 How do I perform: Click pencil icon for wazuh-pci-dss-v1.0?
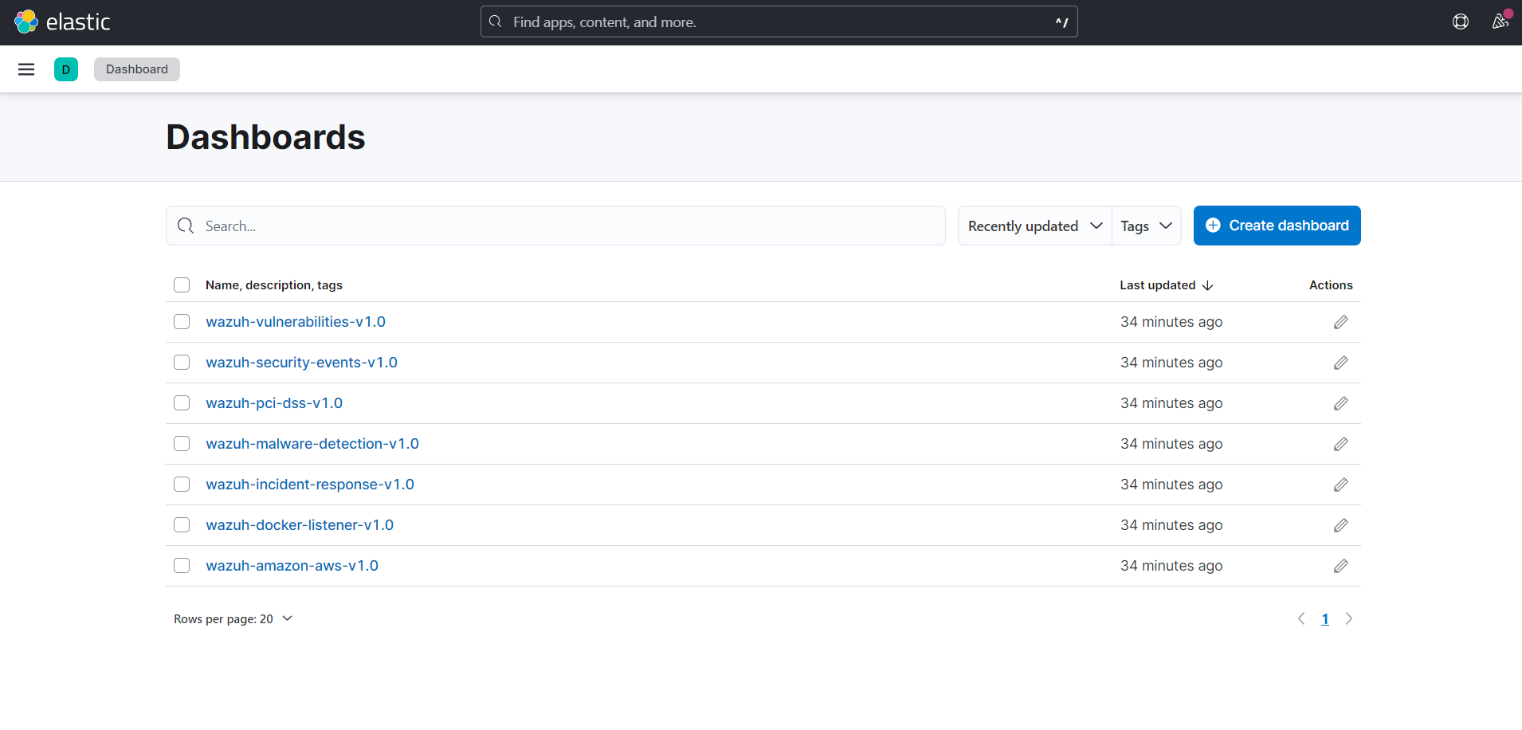pos(1340,403)
